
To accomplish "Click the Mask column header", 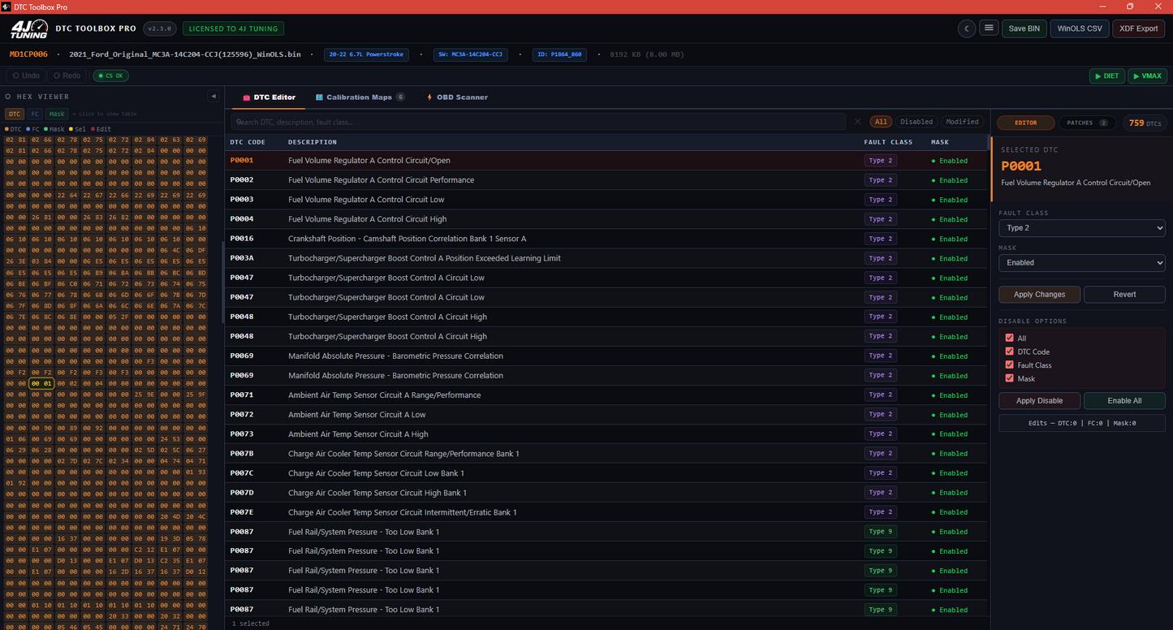I will click(940, 142).
